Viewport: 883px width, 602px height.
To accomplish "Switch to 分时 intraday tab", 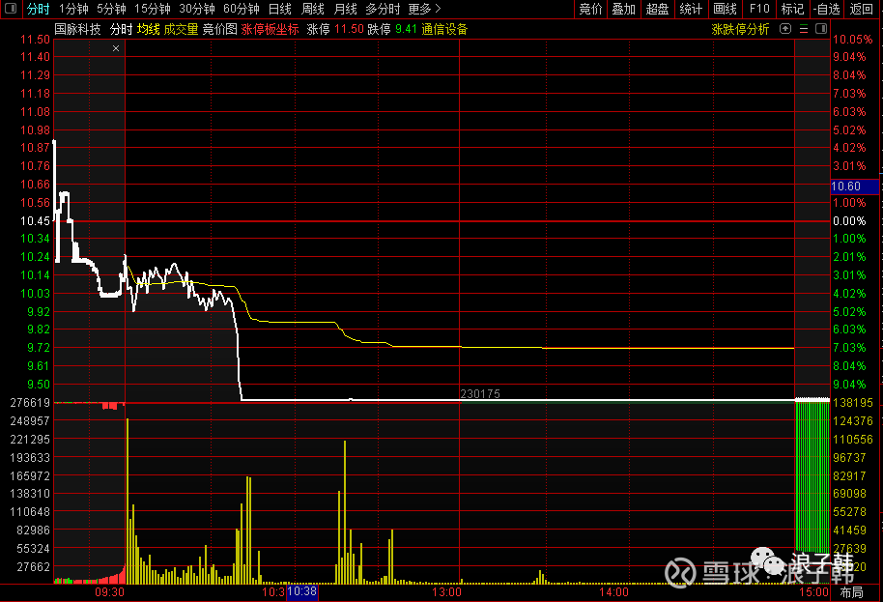I will point(39,9).
